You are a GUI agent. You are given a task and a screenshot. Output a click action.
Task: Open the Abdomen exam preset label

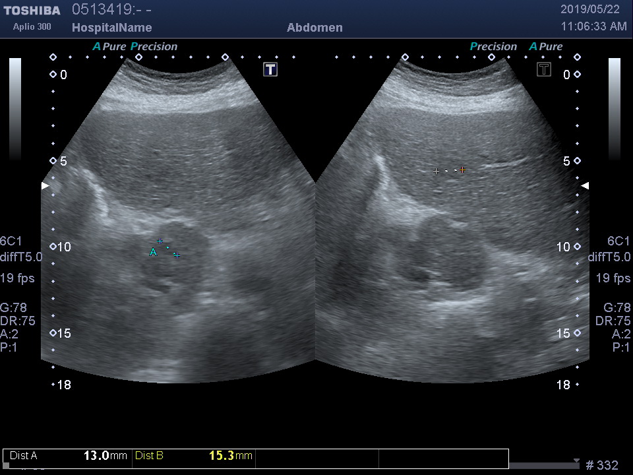click(x=315, y=28)
